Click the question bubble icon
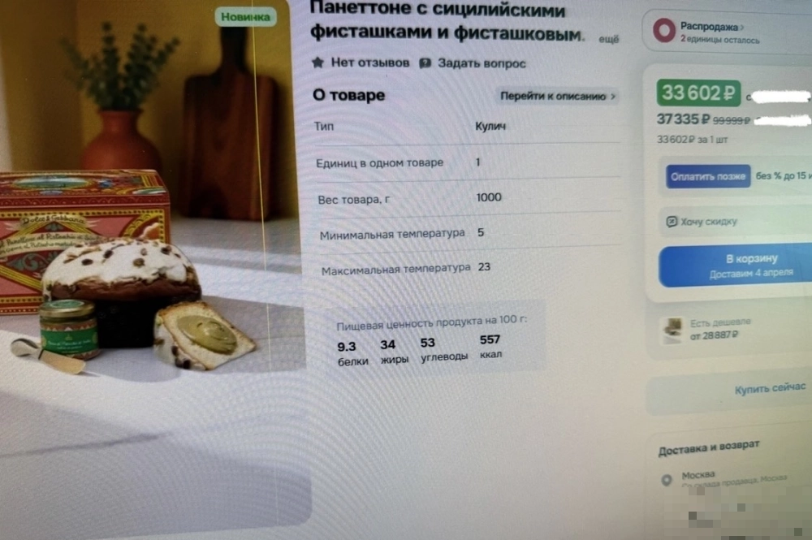812x540 pixels. pyautogui.click(x=425, y=63)
